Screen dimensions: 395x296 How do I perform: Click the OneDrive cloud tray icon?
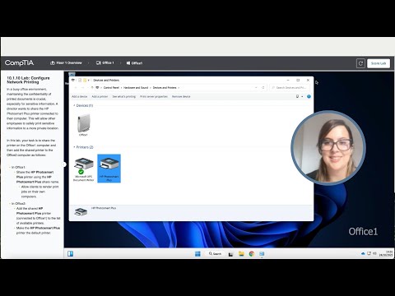coord(363,253)
